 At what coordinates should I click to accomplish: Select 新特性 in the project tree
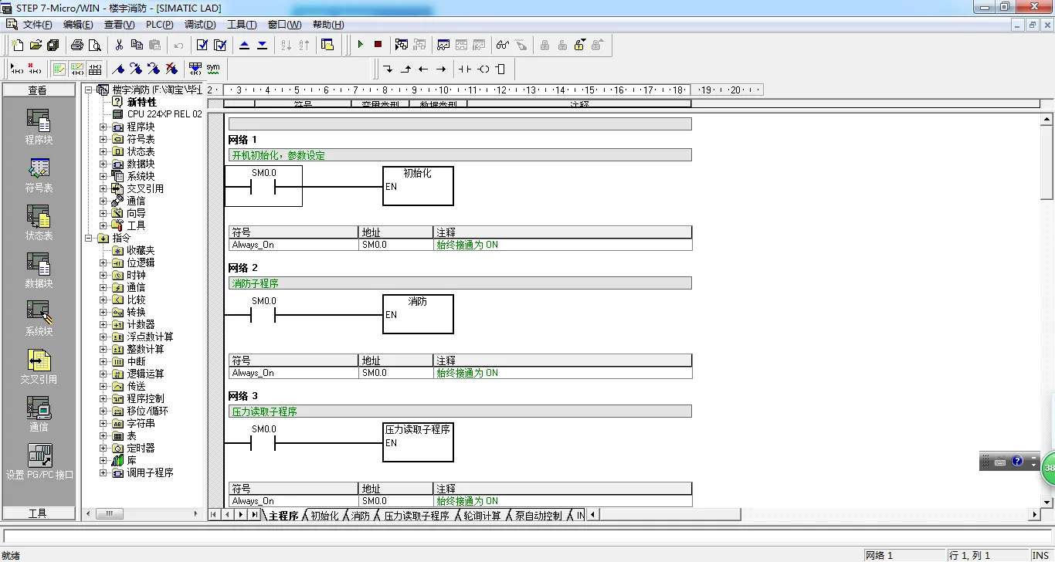click(x=142, y=102)
